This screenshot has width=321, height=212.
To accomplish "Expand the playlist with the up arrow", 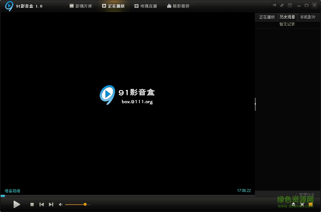I will click(293, 204).
